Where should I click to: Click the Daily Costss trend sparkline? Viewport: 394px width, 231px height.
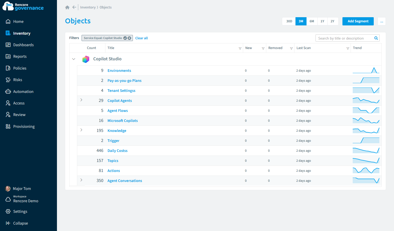point(366,150)
